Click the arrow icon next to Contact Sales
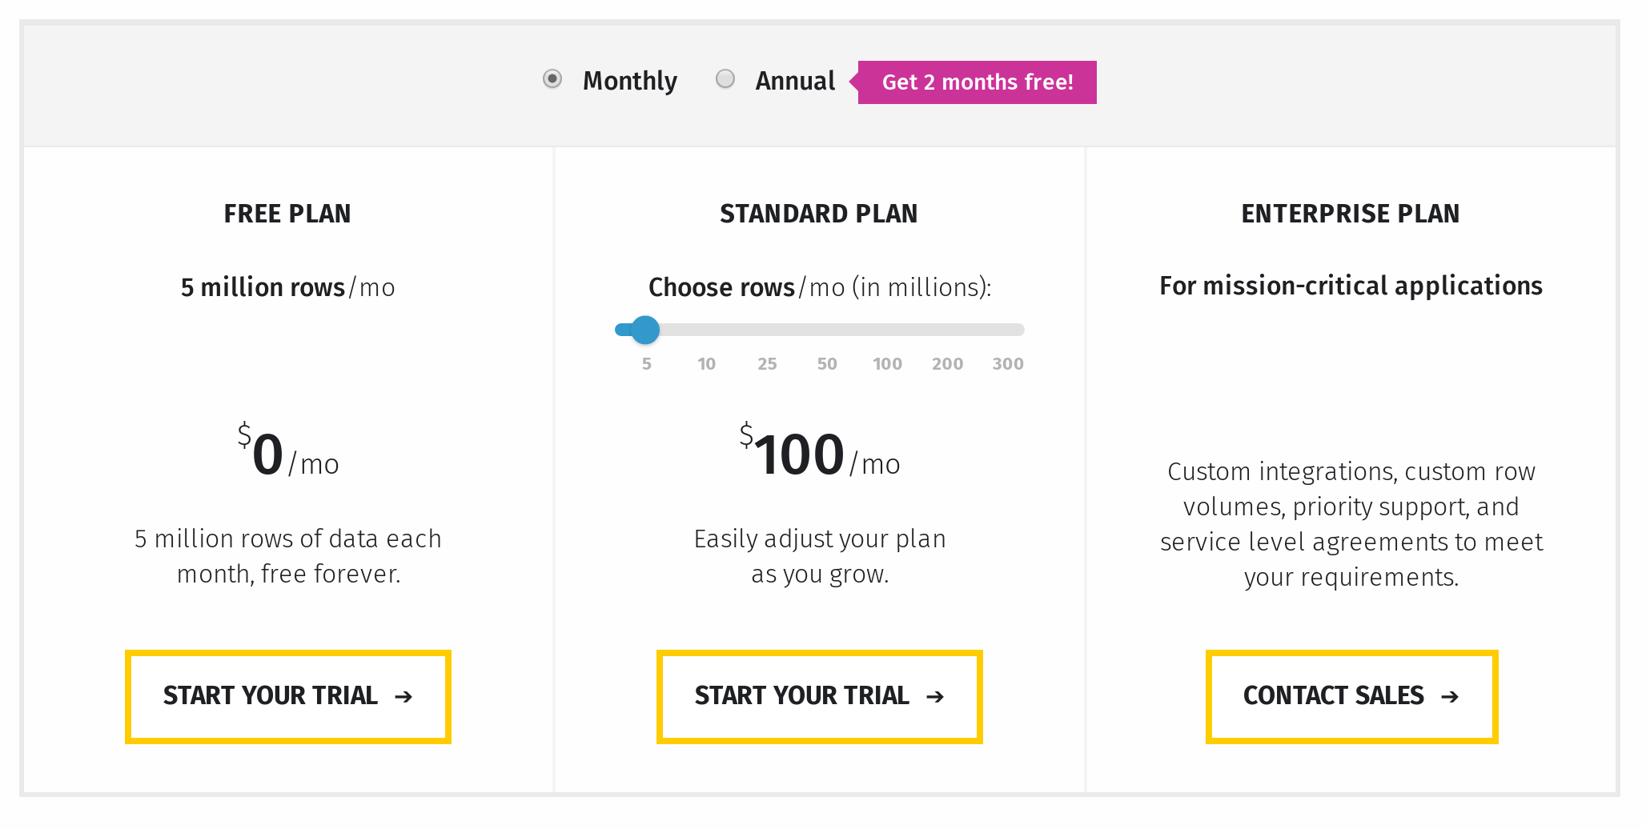1646x829 pixels. 1451,696
